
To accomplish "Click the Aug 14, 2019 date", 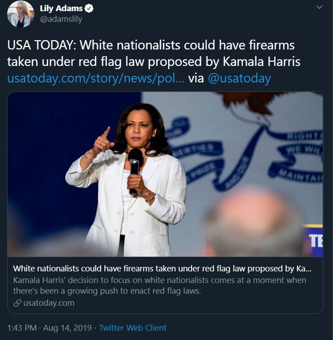I will pos(67,328).
